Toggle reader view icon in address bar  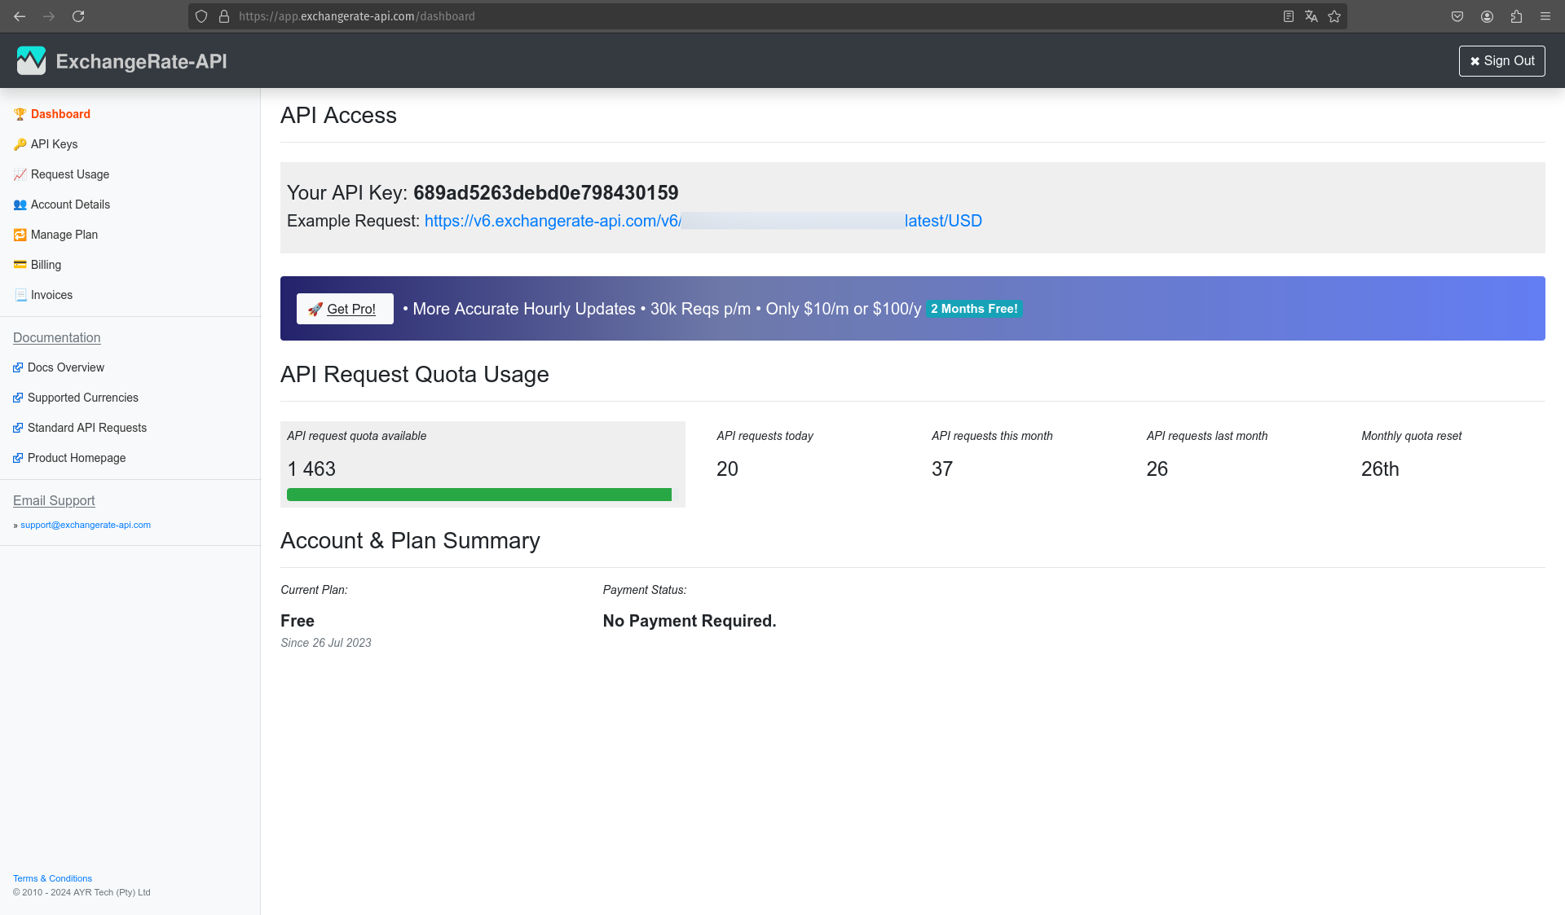click(1289, 16)
